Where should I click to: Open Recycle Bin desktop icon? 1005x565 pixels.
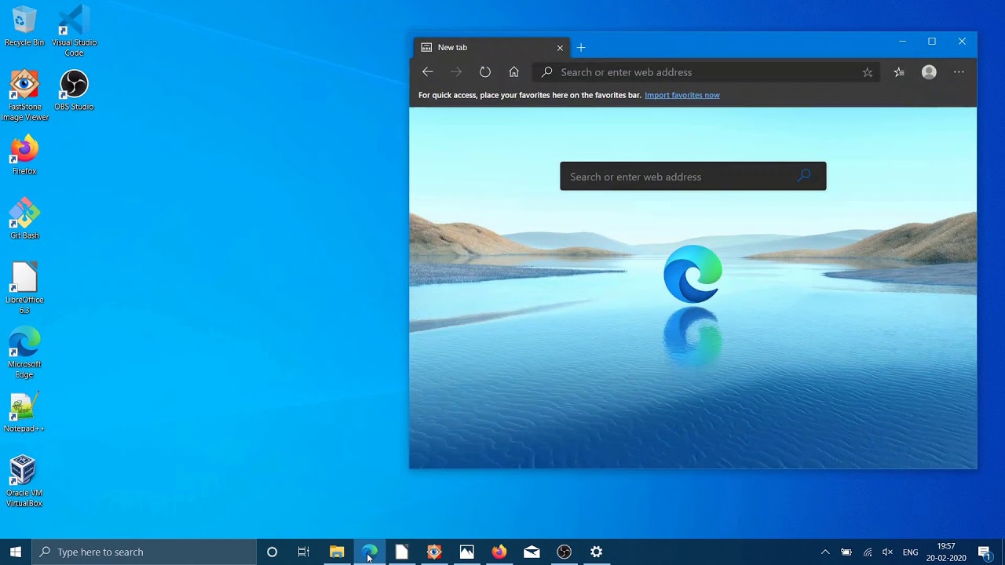(24, 26)
